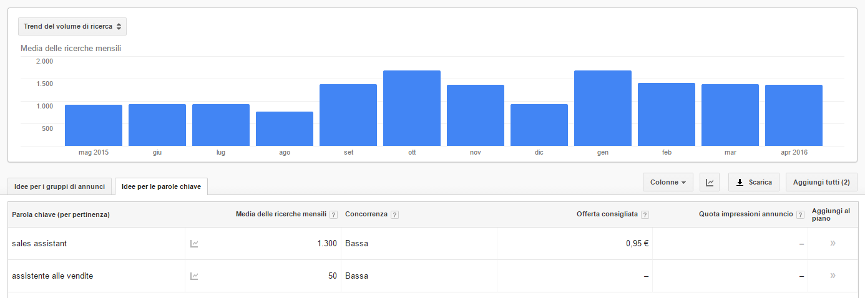865x298 pixels.
Task: Click Bassa competition in assistente alle vendite row
Action: pyautogui.click(x=356, y=276)
